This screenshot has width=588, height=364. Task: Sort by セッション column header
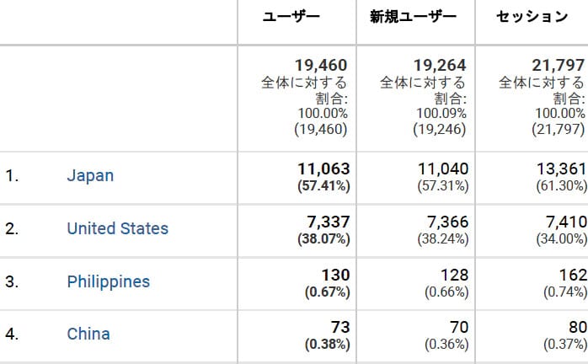tap(532, 17)
